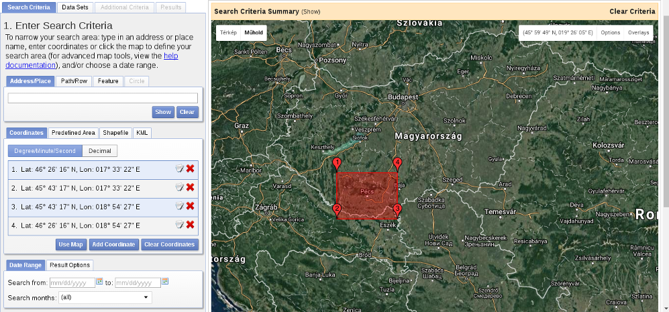669x312 pixels.
Task: Delete coordinate 1 with the red X
Action: [191, 169]
